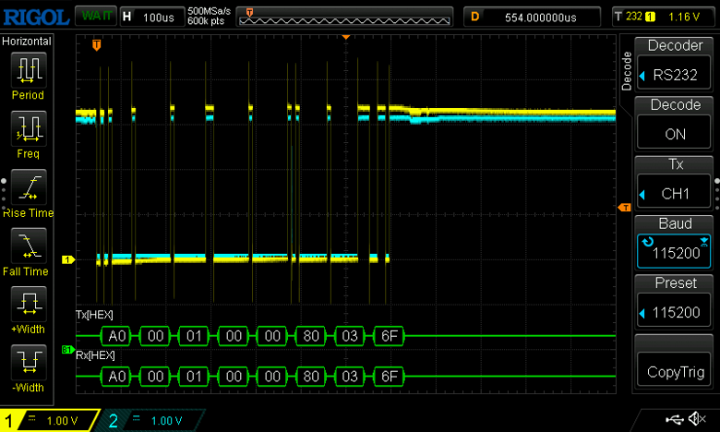The width and height of the screenshot is (720, 432).
Task: Select the vertical Decode menu tab
Action: click(627, 71)
